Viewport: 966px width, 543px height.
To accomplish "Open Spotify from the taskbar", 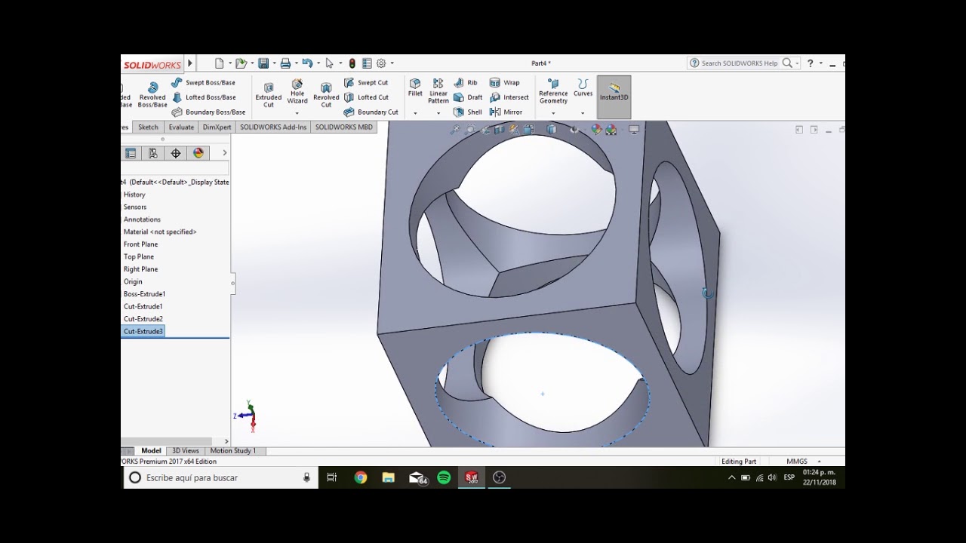I will click(x=444, y=477).
